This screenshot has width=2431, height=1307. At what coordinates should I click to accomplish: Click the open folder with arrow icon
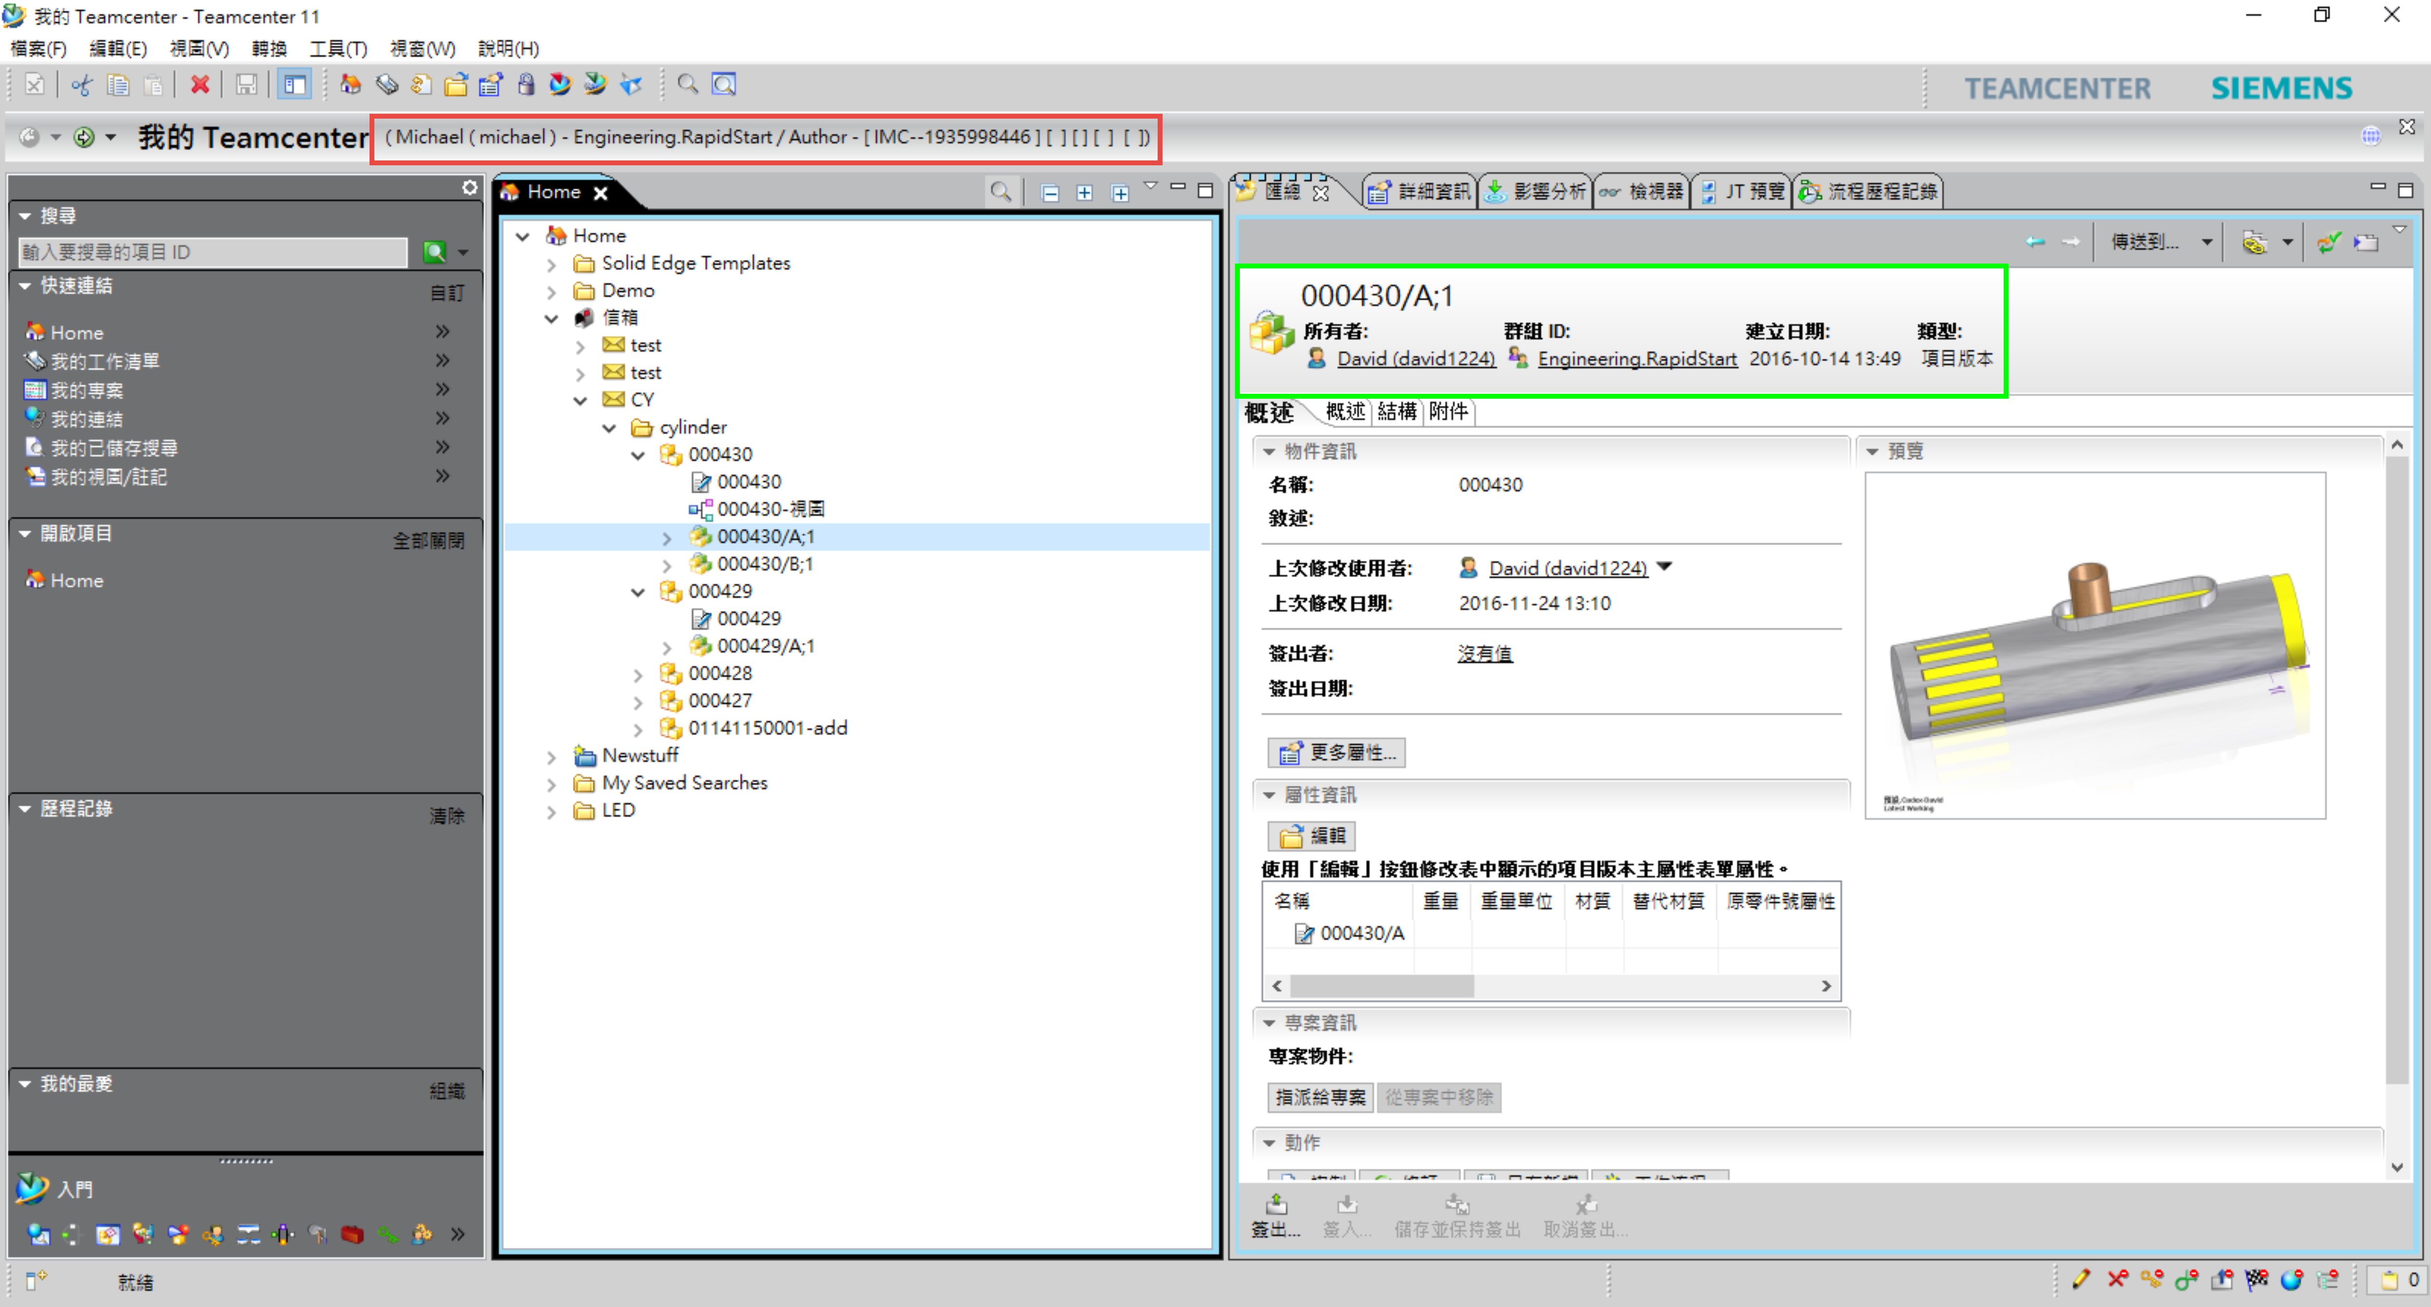(x=456, y=85)
